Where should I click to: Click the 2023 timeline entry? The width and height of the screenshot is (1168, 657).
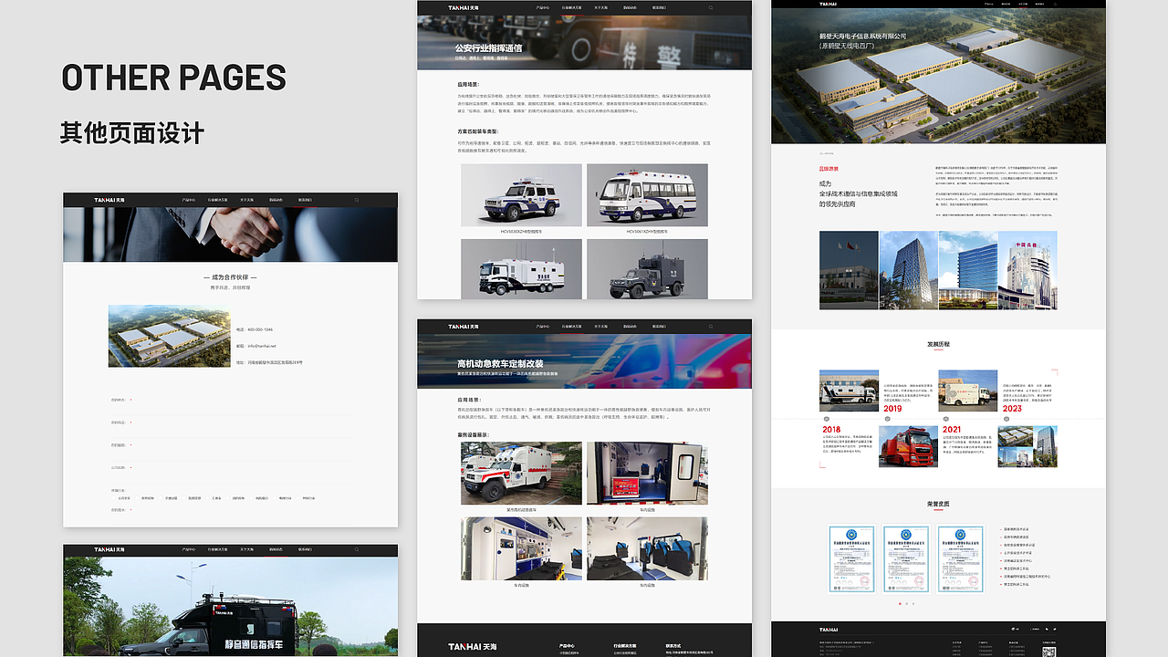pos(1012,409)
